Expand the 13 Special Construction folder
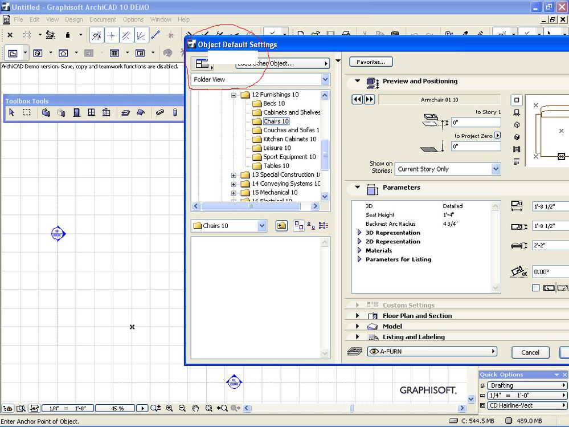The image size is (569, 427). 234,175
